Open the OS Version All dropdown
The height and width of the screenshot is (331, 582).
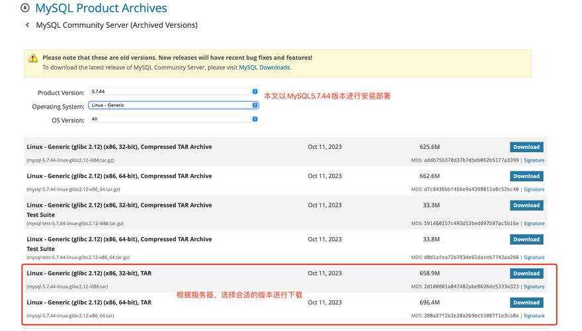[173, 119]
